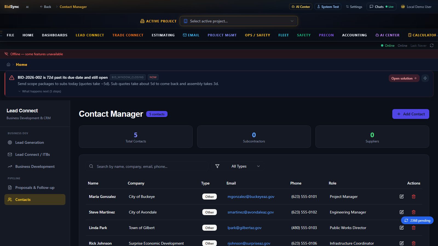Open AI Center from top bar
The image size is (438, 246).
point(301,7)
